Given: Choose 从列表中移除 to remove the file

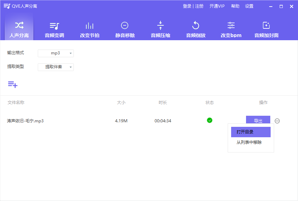Looking at the screenshot, I should [250, 142].
